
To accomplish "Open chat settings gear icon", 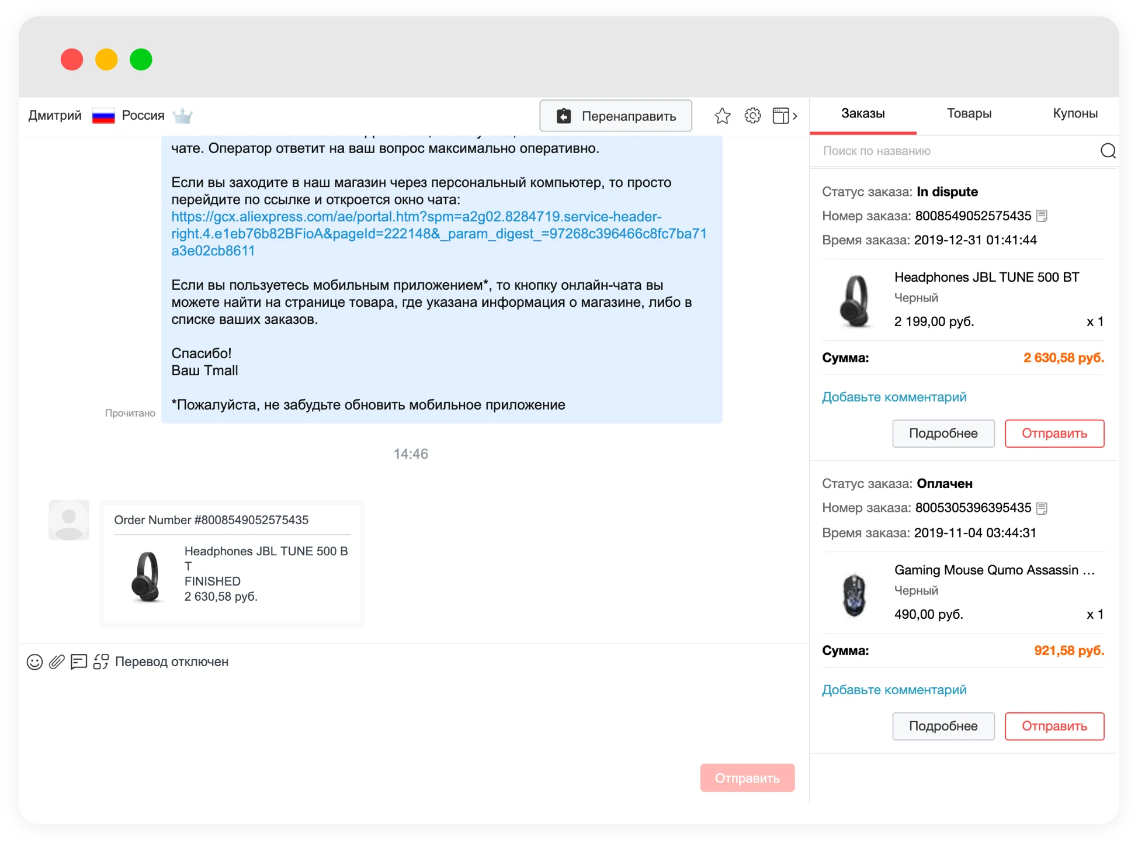I will [x=752, y=116].
